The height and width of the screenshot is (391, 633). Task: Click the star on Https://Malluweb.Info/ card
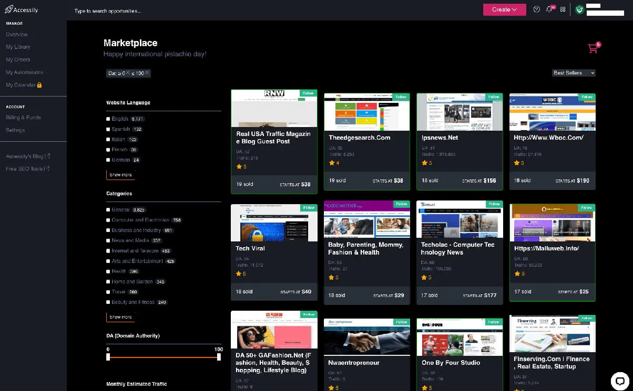517,273
